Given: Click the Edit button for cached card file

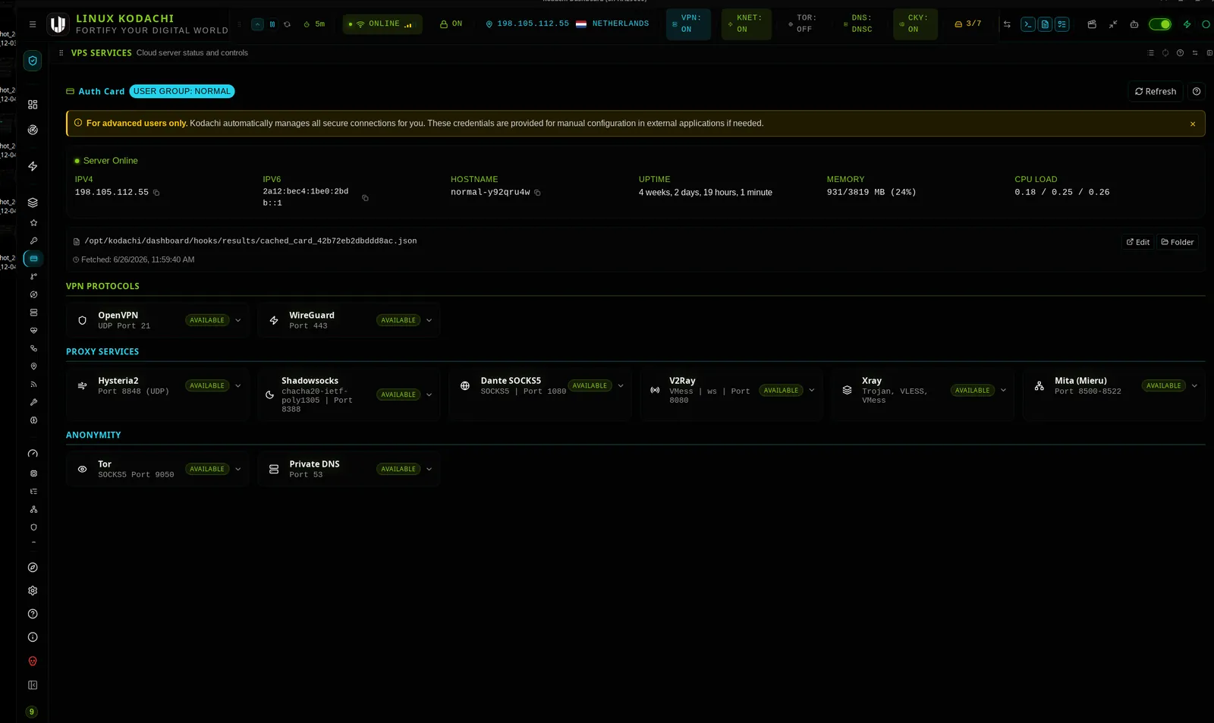Looking at the screenshot, I should 1138,242.
